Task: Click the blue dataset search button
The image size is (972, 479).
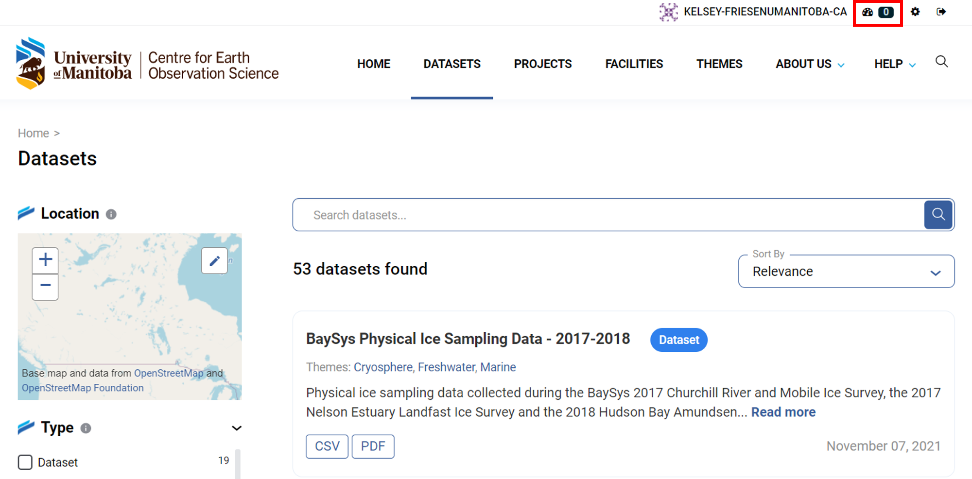Action: pyautogui.click(x=938, y=215)
